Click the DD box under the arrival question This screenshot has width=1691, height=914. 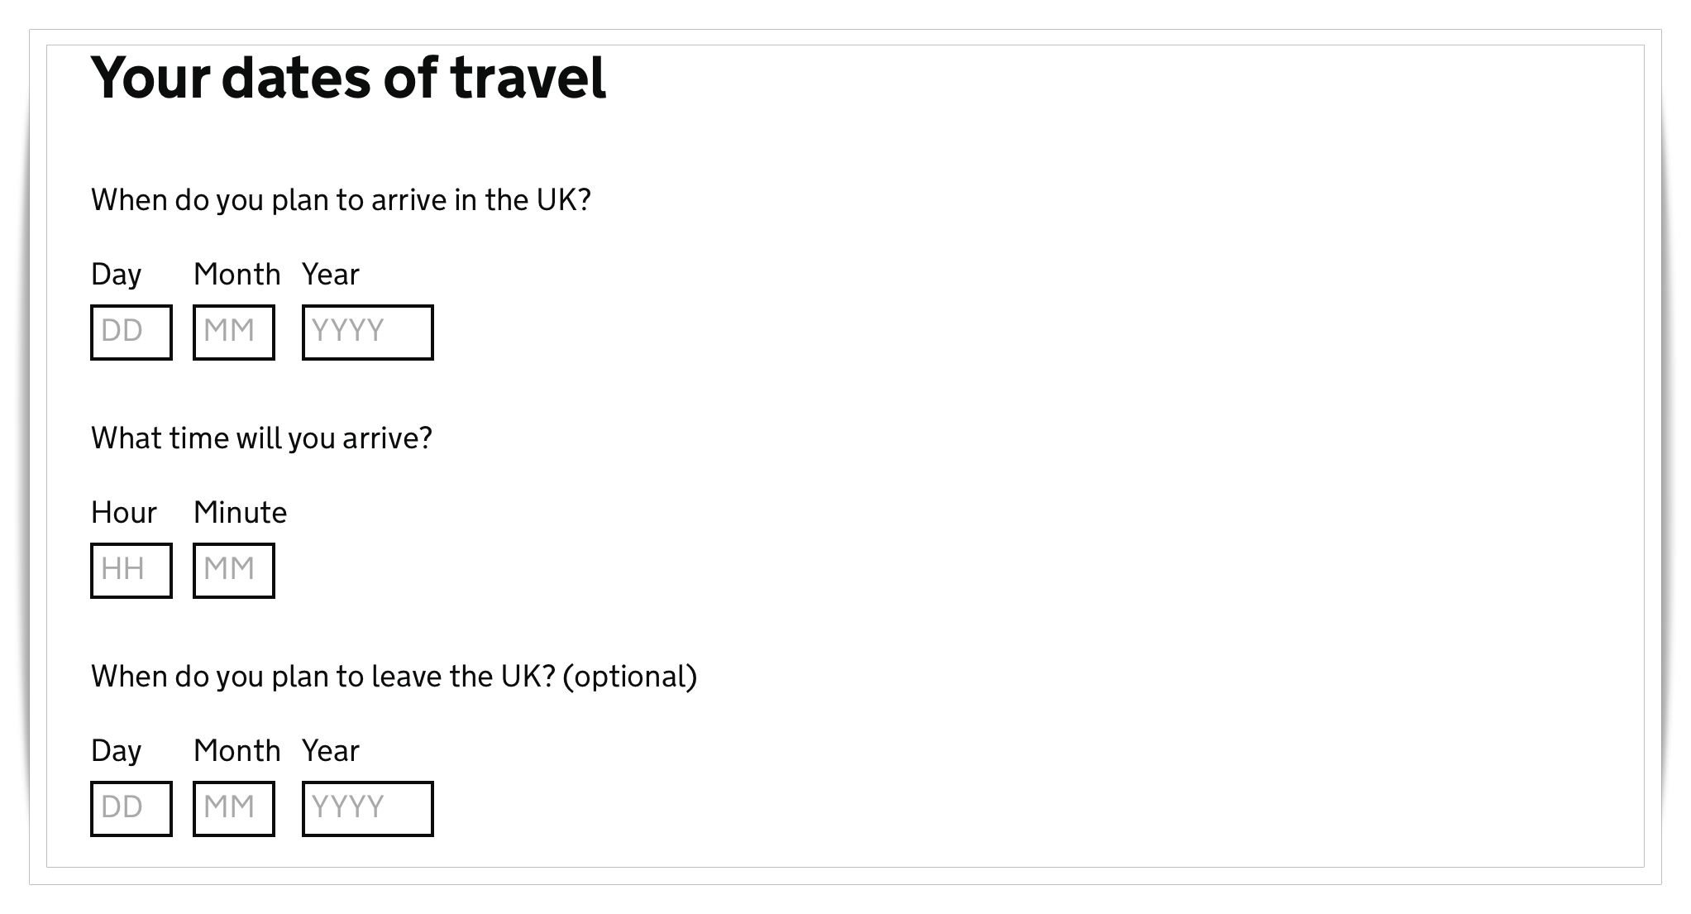(x=131, y=332)
